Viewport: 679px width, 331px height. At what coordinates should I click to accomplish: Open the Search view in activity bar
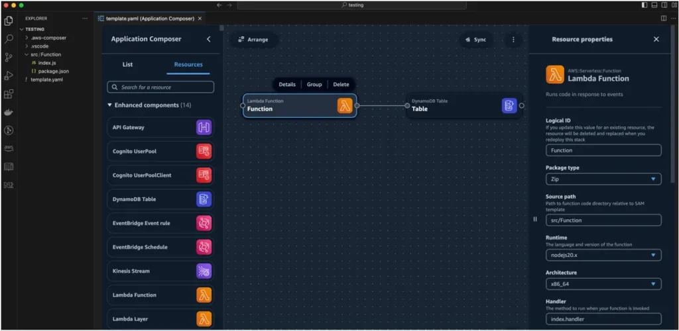[x=9, y=39]
